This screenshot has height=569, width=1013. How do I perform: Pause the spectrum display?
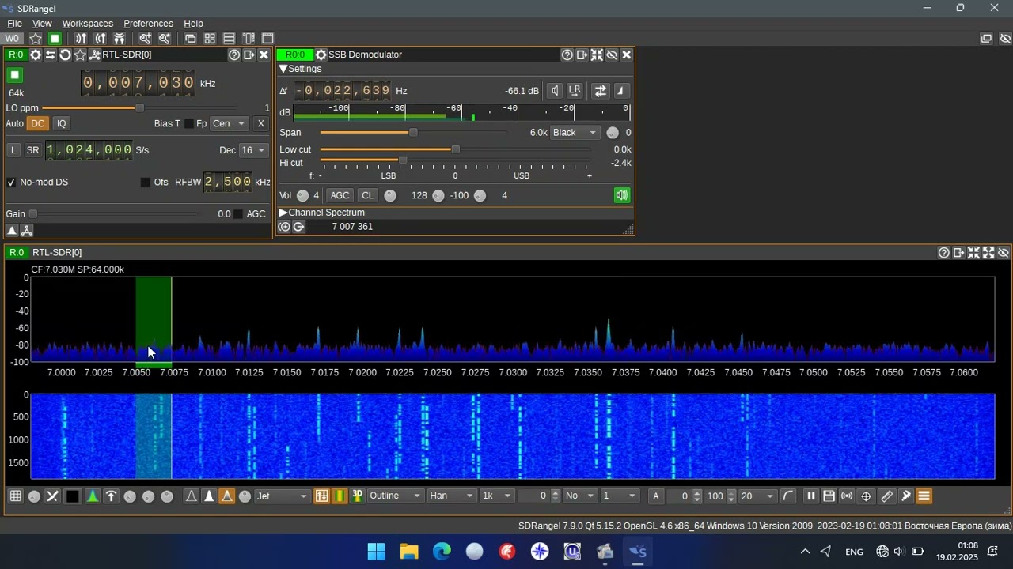pos(810,496)
